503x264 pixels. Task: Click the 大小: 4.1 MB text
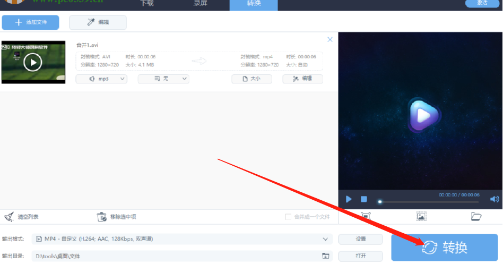140,65
